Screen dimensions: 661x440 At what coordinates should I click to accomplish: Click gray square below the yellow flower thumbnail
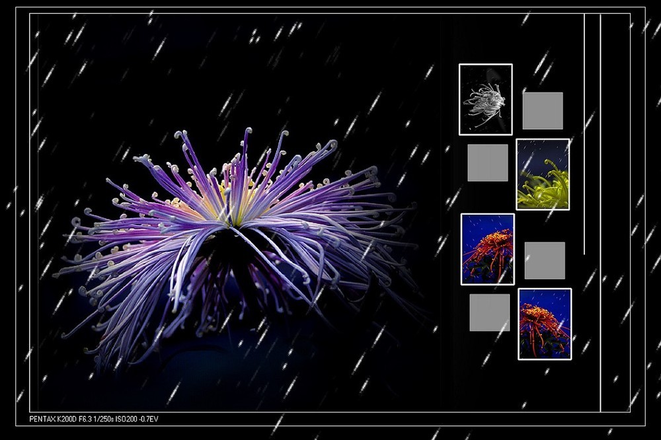tap(545, 260)
